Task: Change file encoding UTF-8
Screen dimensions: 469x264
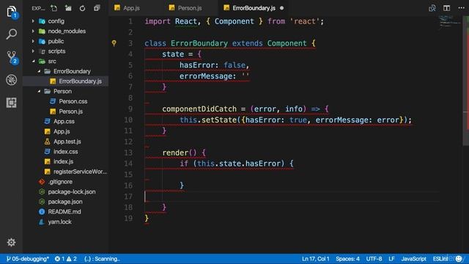Action: point(374,259)
